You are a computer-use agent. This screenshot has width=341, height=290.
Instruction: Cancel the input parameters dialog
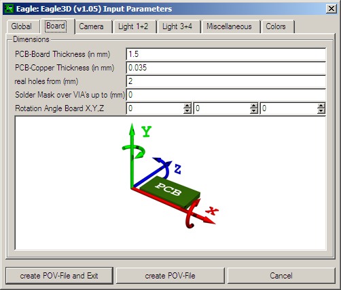click(281, 276)
